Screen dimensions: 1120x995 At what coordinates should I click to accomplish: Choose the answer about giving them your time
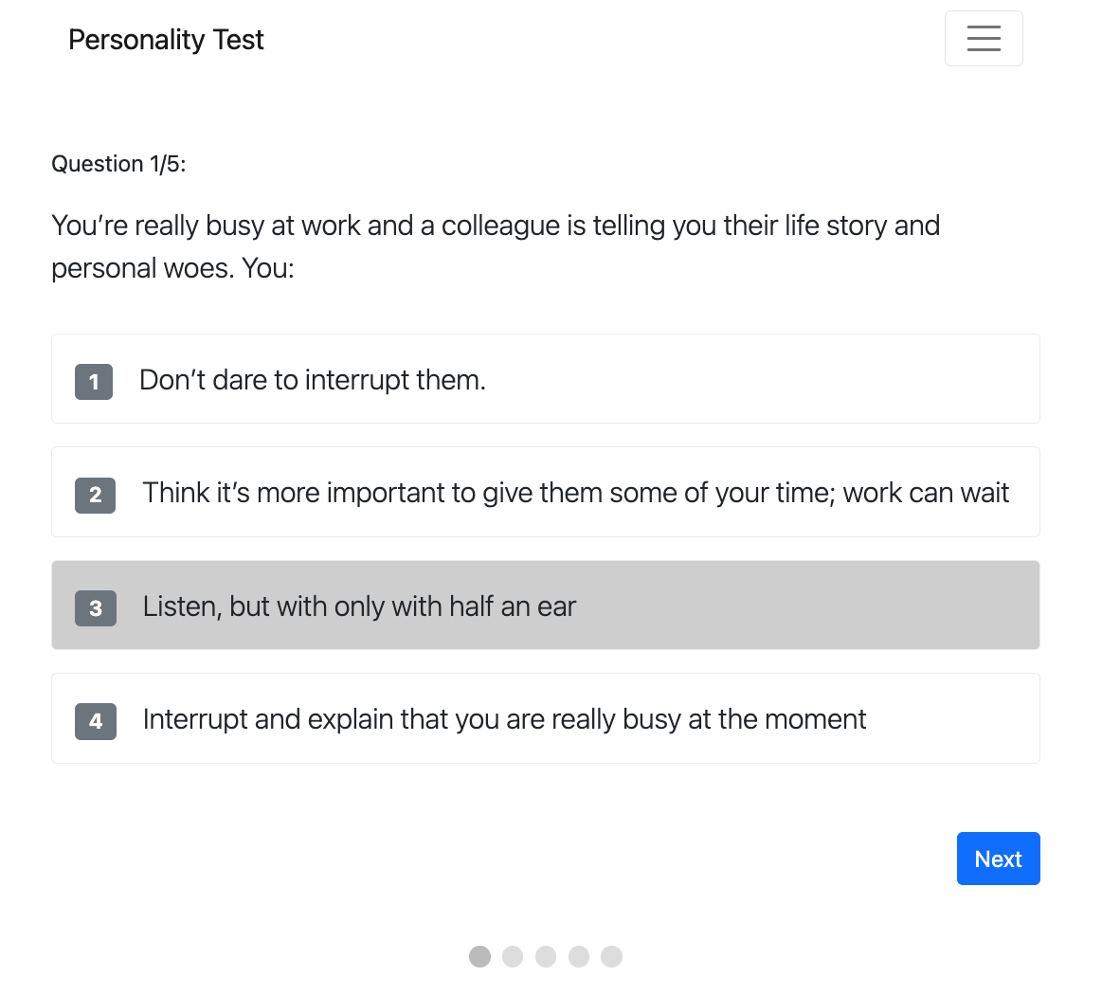(x=545, y=492)
